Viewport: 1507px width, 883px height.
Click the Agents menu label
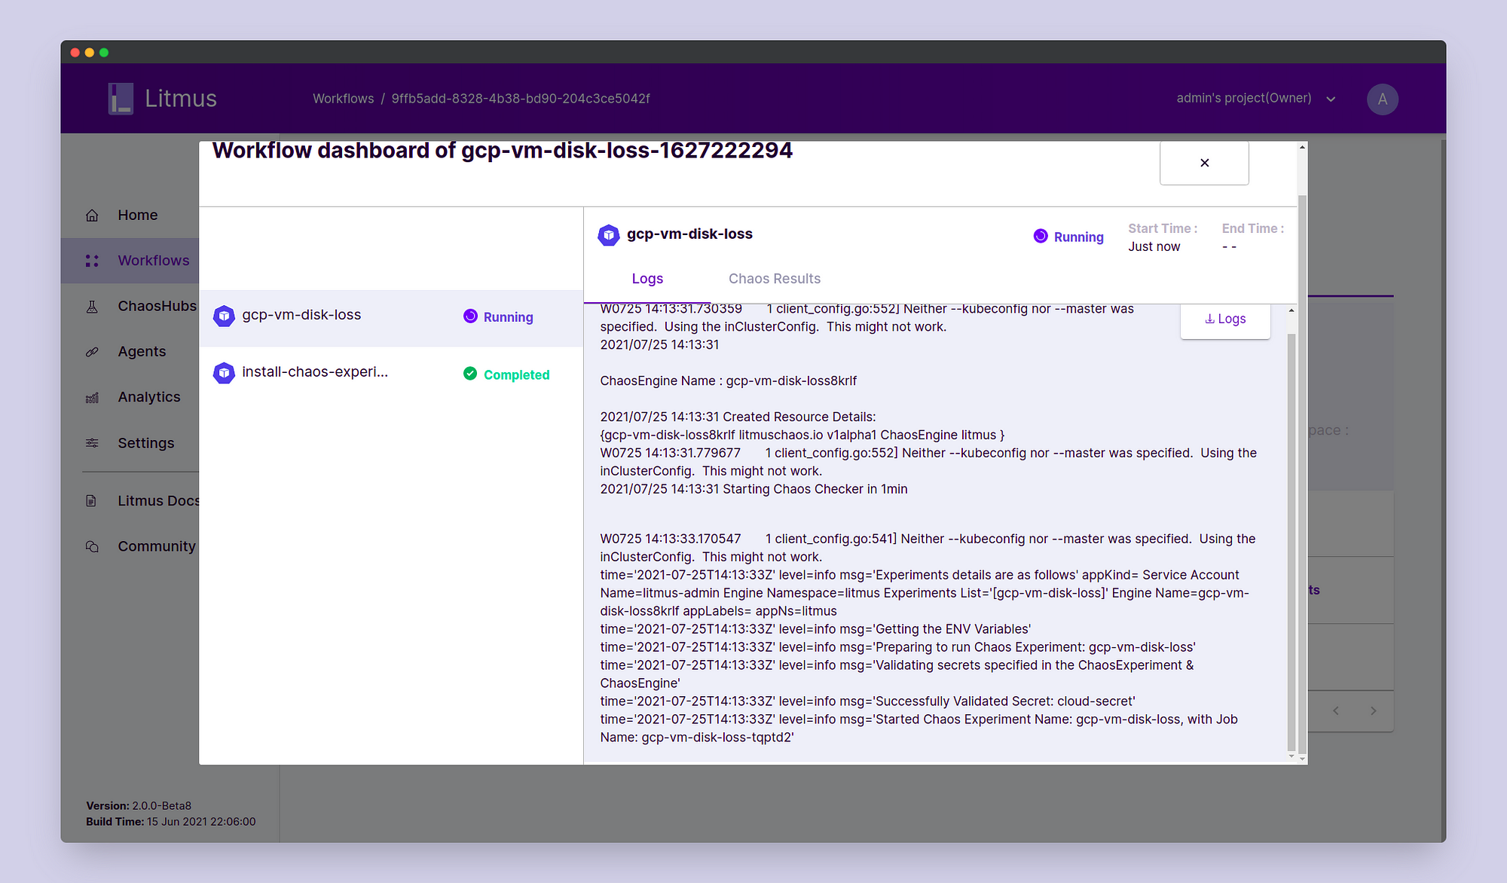tap(142, 352)
